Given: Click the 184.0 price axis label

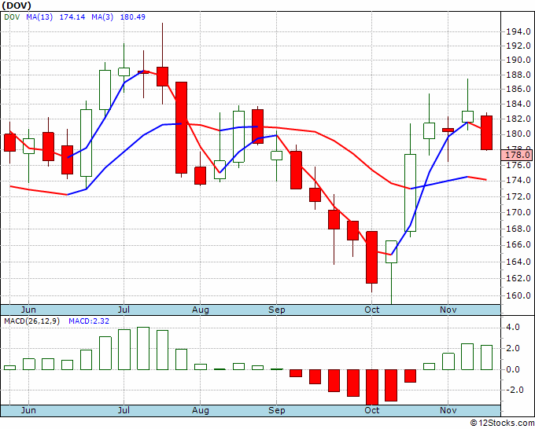Looking at the screenshot, I should [x=518, y=104].
